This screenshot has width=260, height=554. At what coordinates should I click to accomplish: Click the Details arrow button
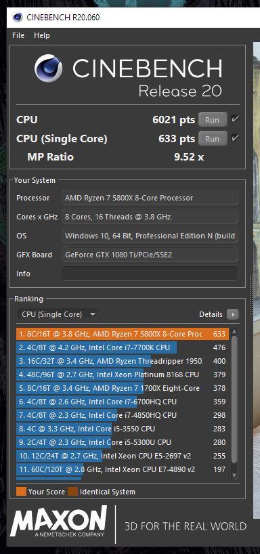tap(233, 314)
